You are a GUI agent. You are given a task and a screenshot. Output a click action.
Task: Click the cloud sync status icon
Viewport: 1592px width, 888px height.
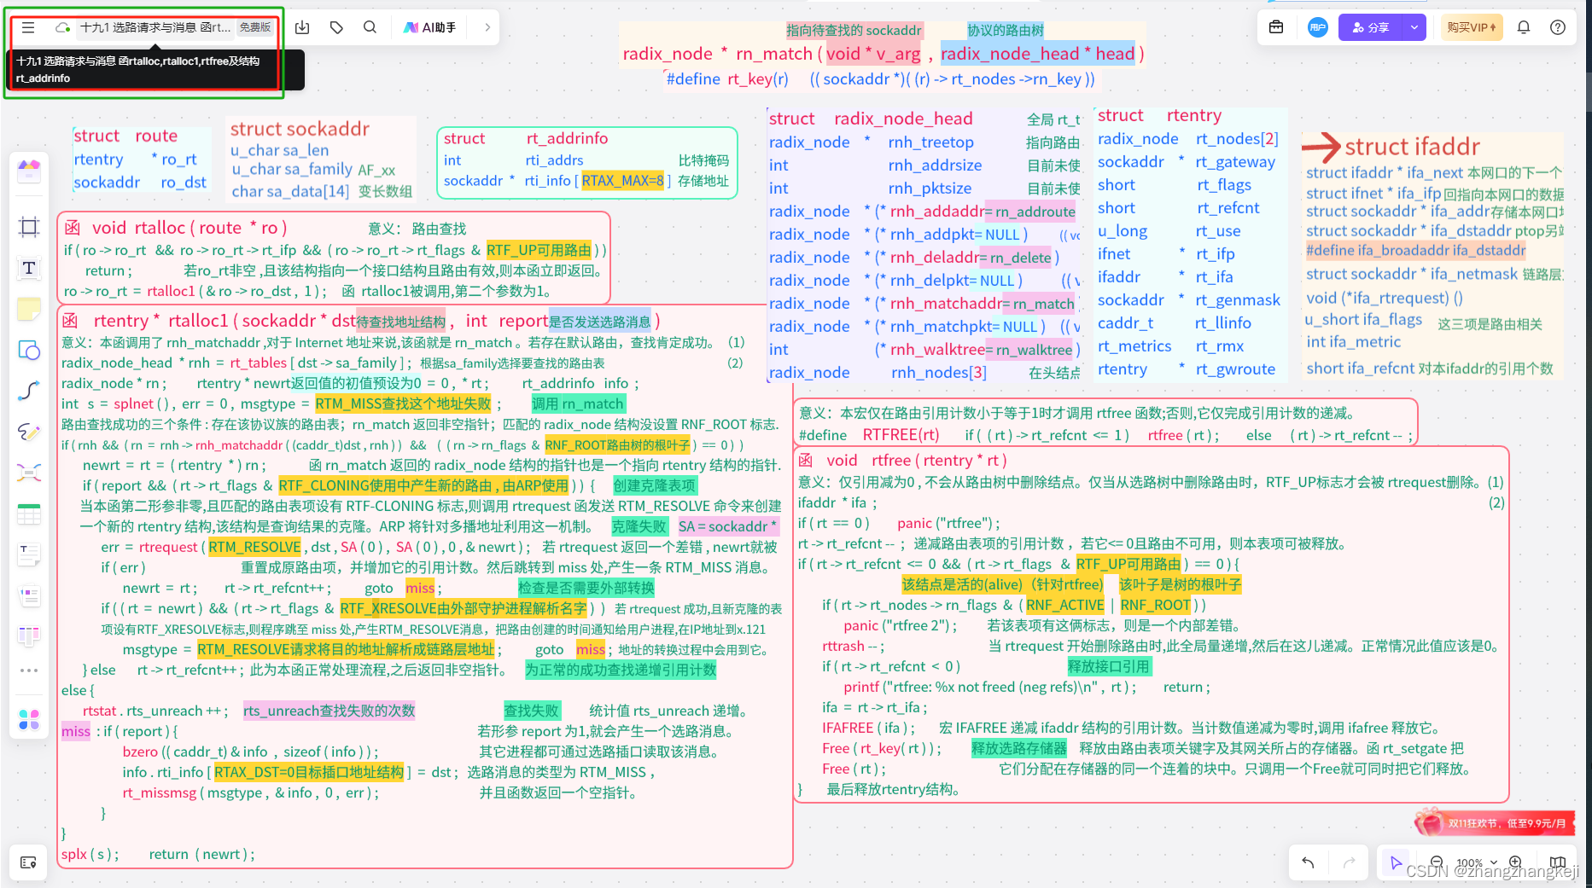pyautogui.click(x=62, y=27)
